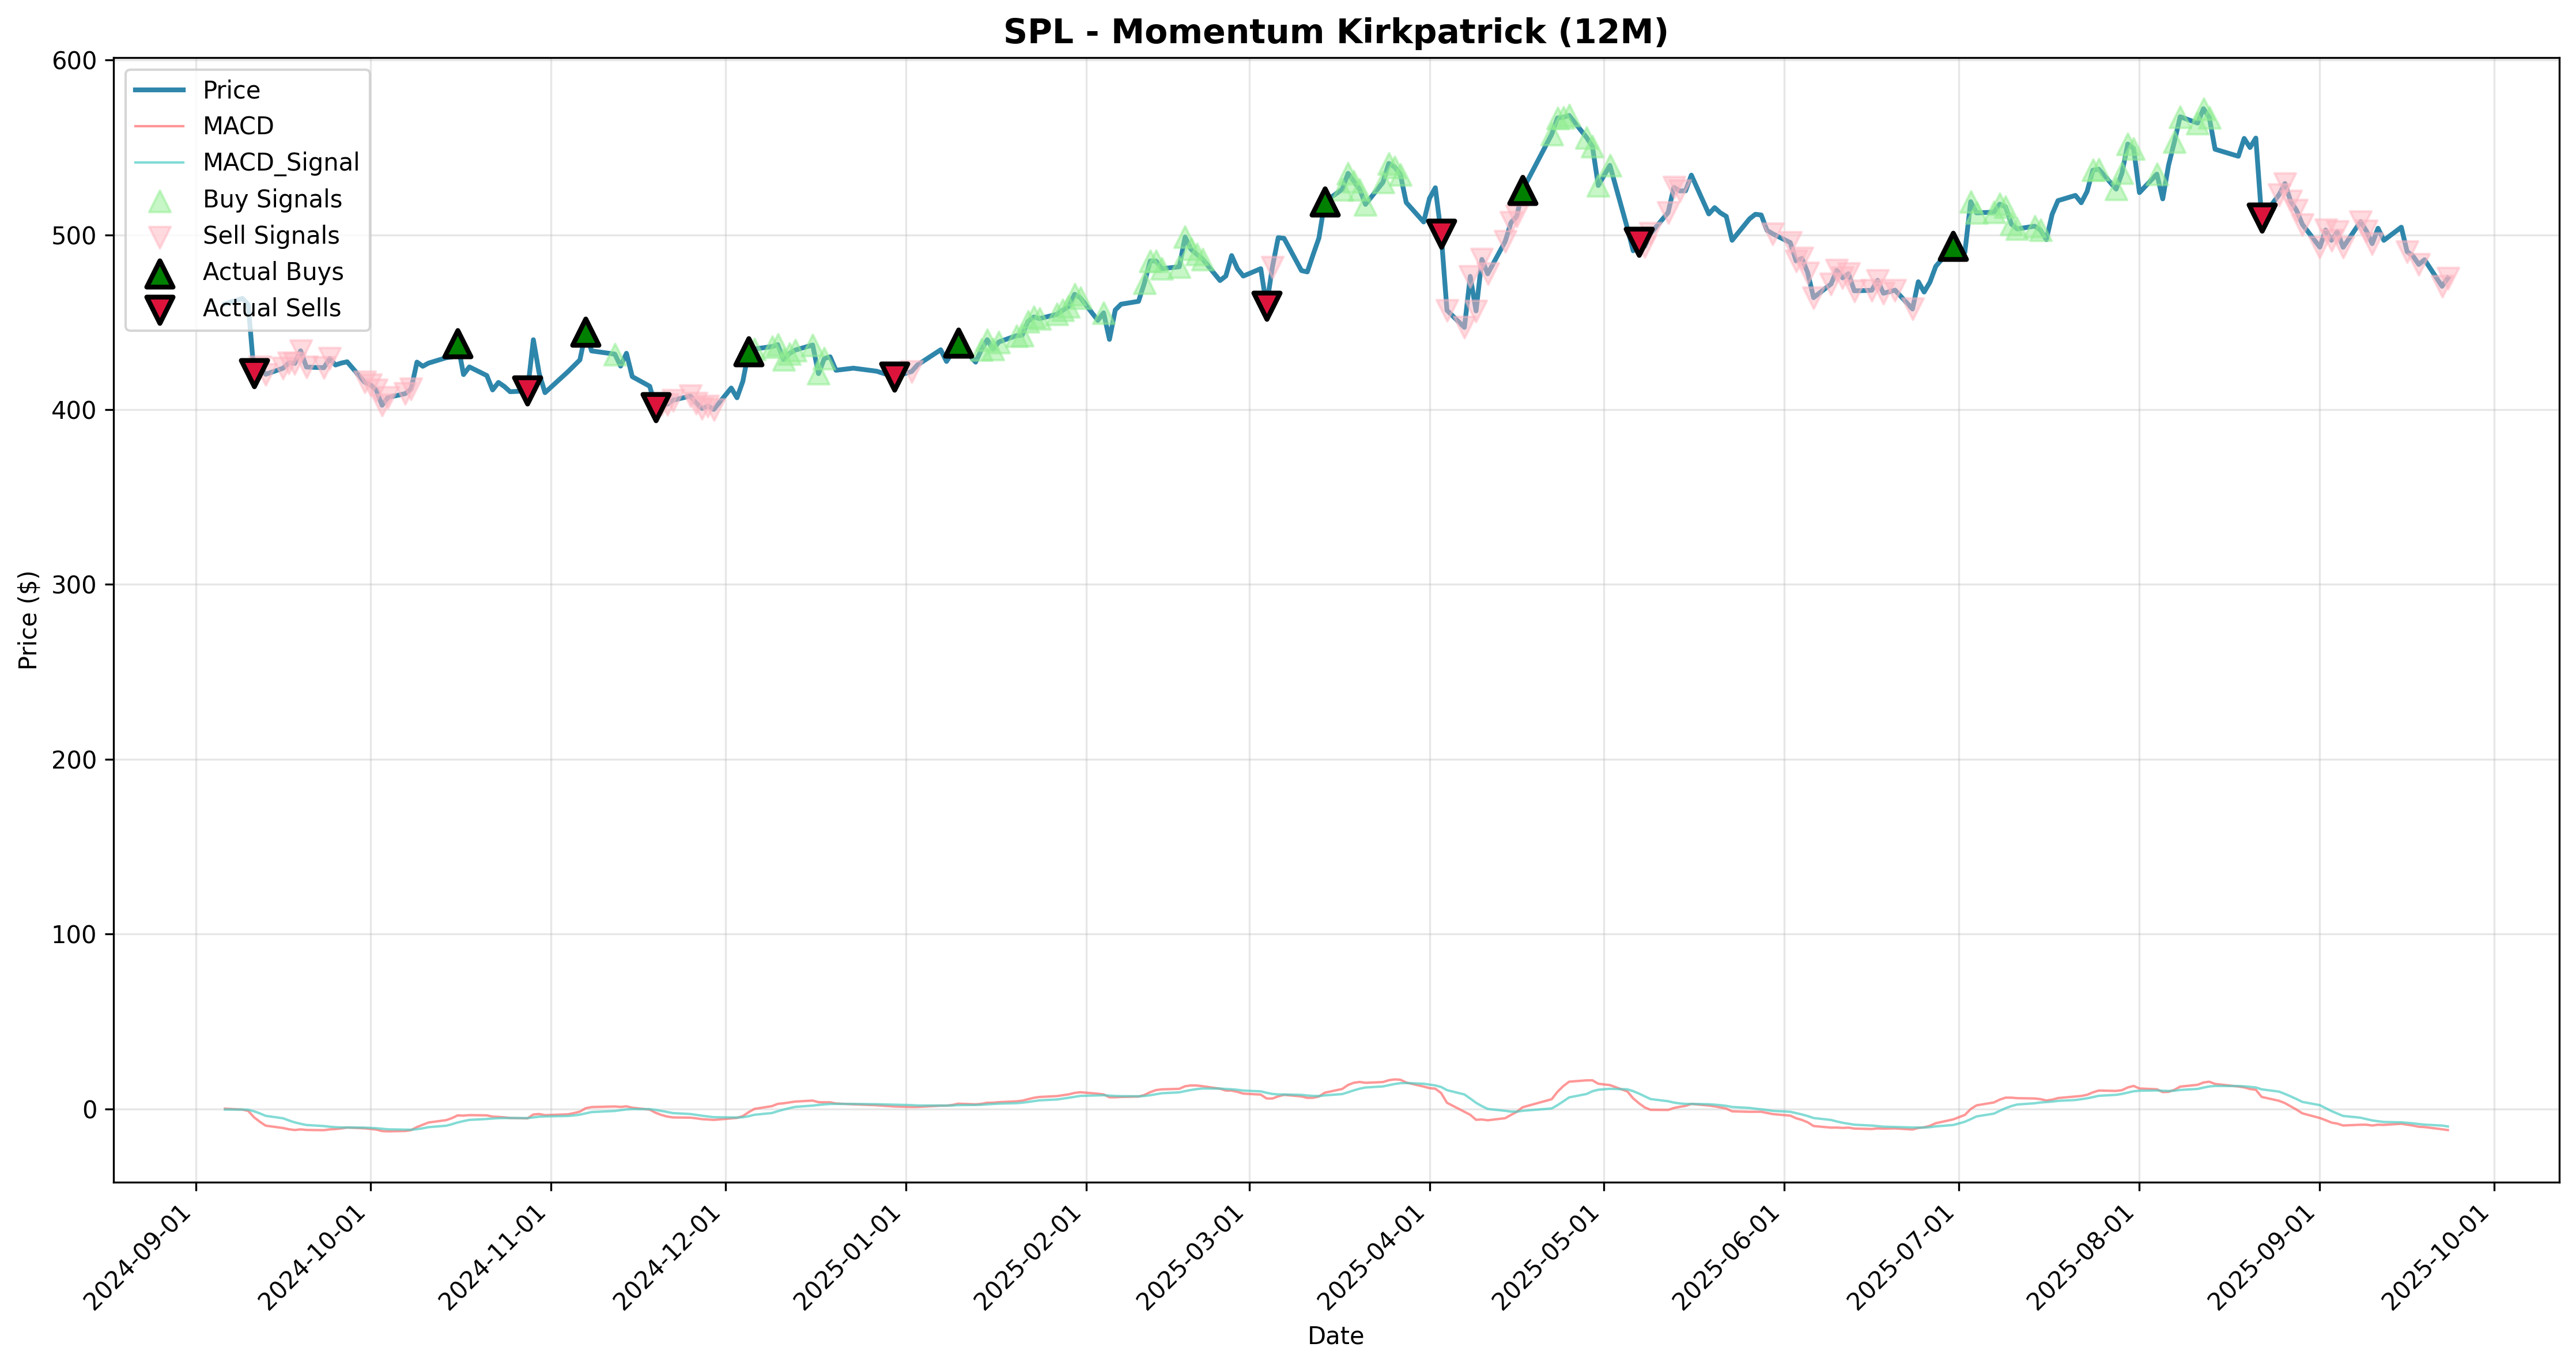Click the teal MACD_Signal line sample in legend
This screenshot has height=1366, width=2576.
(159, 162)
